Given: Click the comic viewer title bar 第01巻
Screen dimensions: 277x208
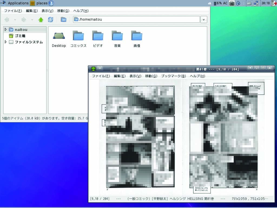Looking at the screenshot, I should coord(201,69).
